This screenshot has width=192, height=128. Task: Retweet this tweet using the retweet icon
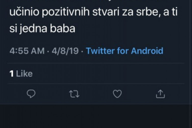point(74,94)
